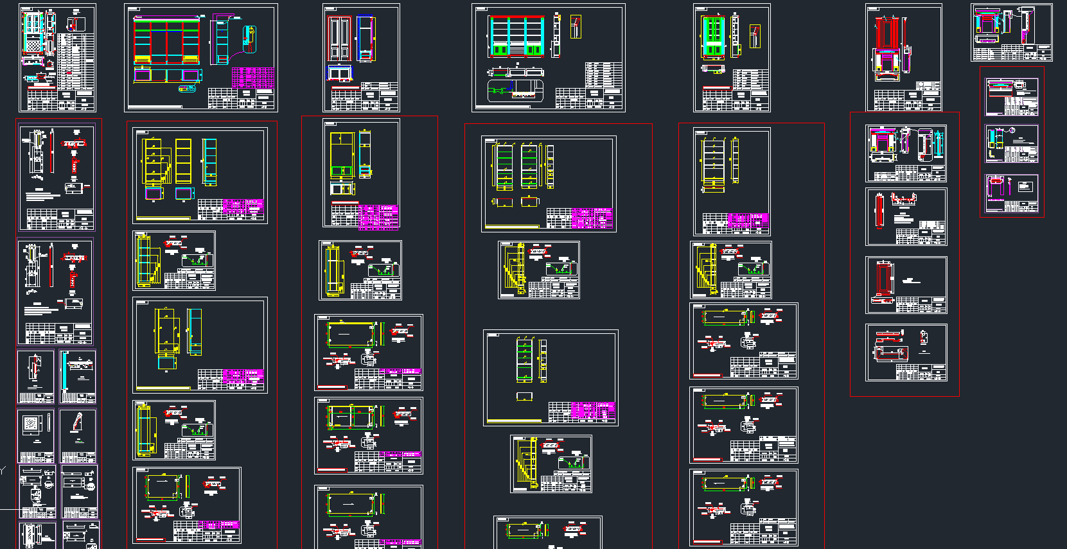Select bottom small sheet in far-right red frame
The height and width of the screenshot is (549, 1067).
(x=1011, y=193)
